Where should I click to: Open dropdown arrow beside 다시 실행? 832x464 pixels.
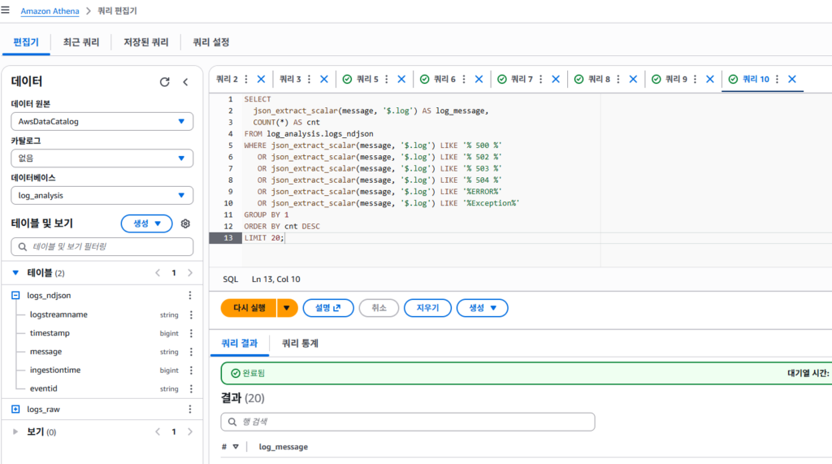[288, 308]
